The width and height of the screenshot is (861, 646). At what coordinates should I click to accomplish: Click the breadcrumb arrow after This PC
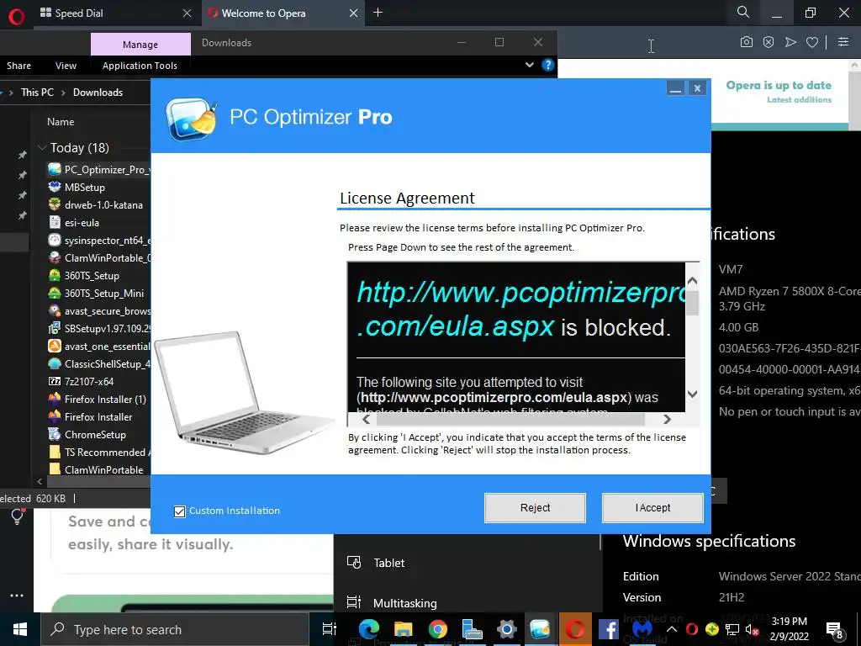click(63, 93)
